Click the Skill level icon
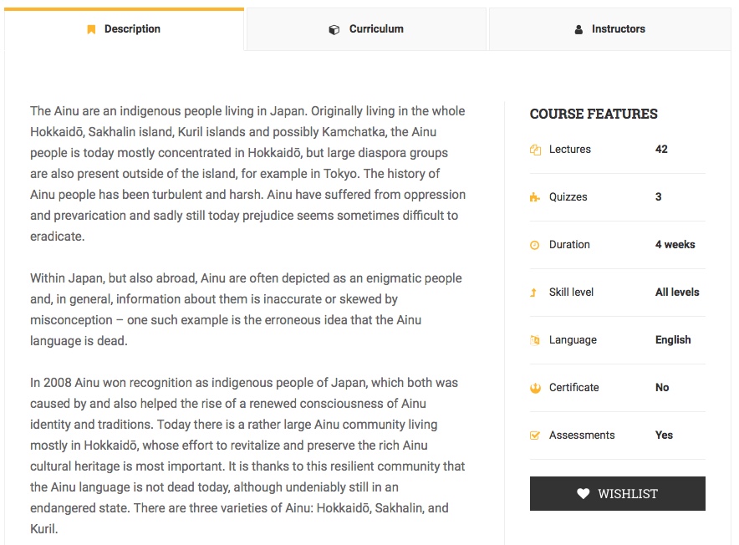Viewport: 739px width, 545px height. point(535,293)
